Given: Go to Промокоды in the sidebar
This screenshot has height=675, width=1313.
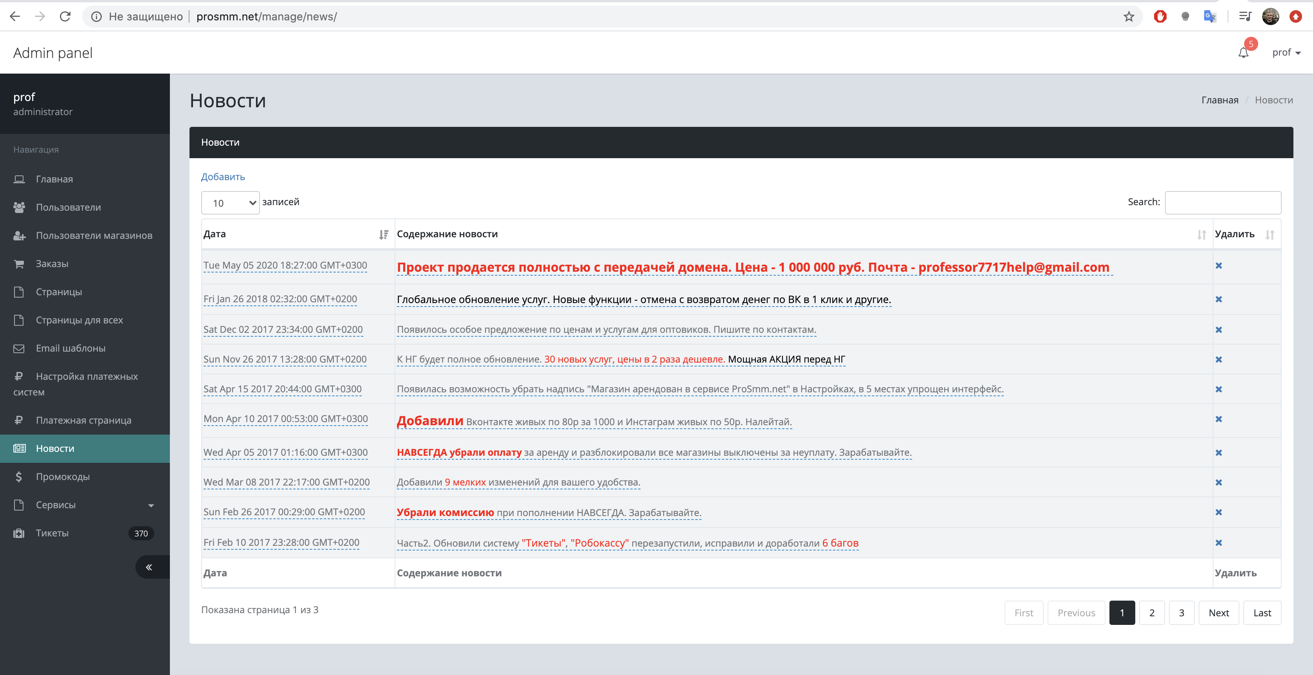Looking at the screenshot, I should click(x=62, y=476).
